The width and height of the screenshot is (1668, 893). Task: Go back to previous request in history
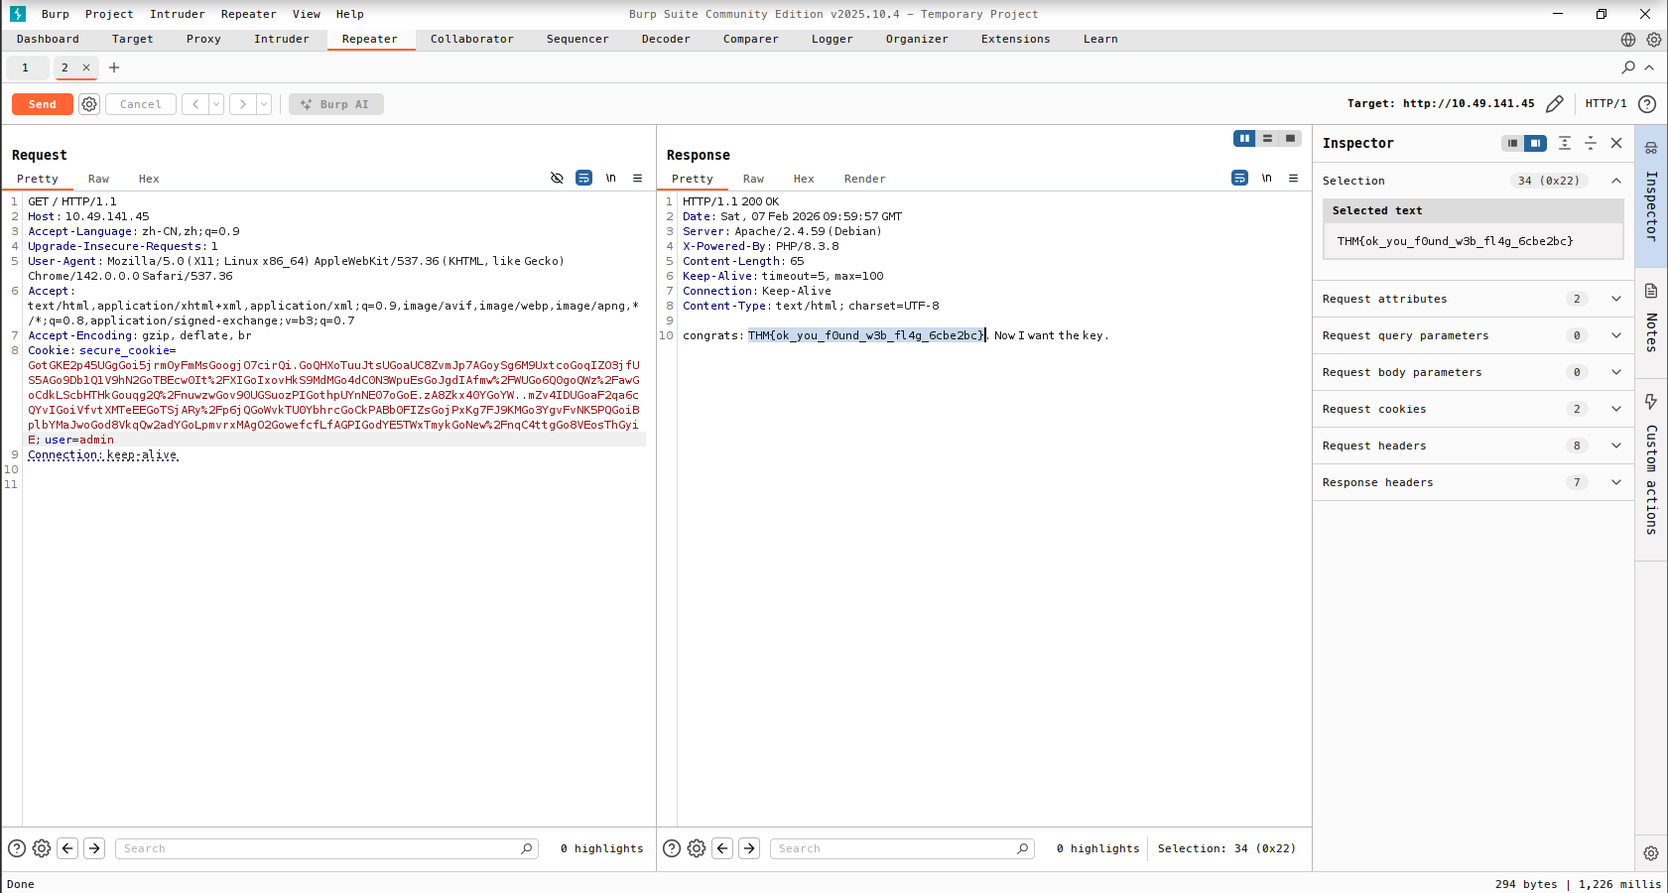pos(195,104)
